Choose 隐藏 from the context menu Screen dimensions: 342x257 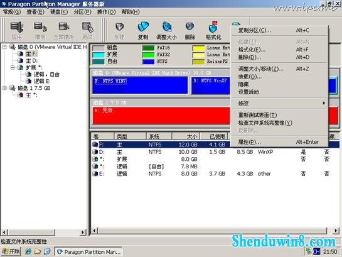(x=279, y=84)
